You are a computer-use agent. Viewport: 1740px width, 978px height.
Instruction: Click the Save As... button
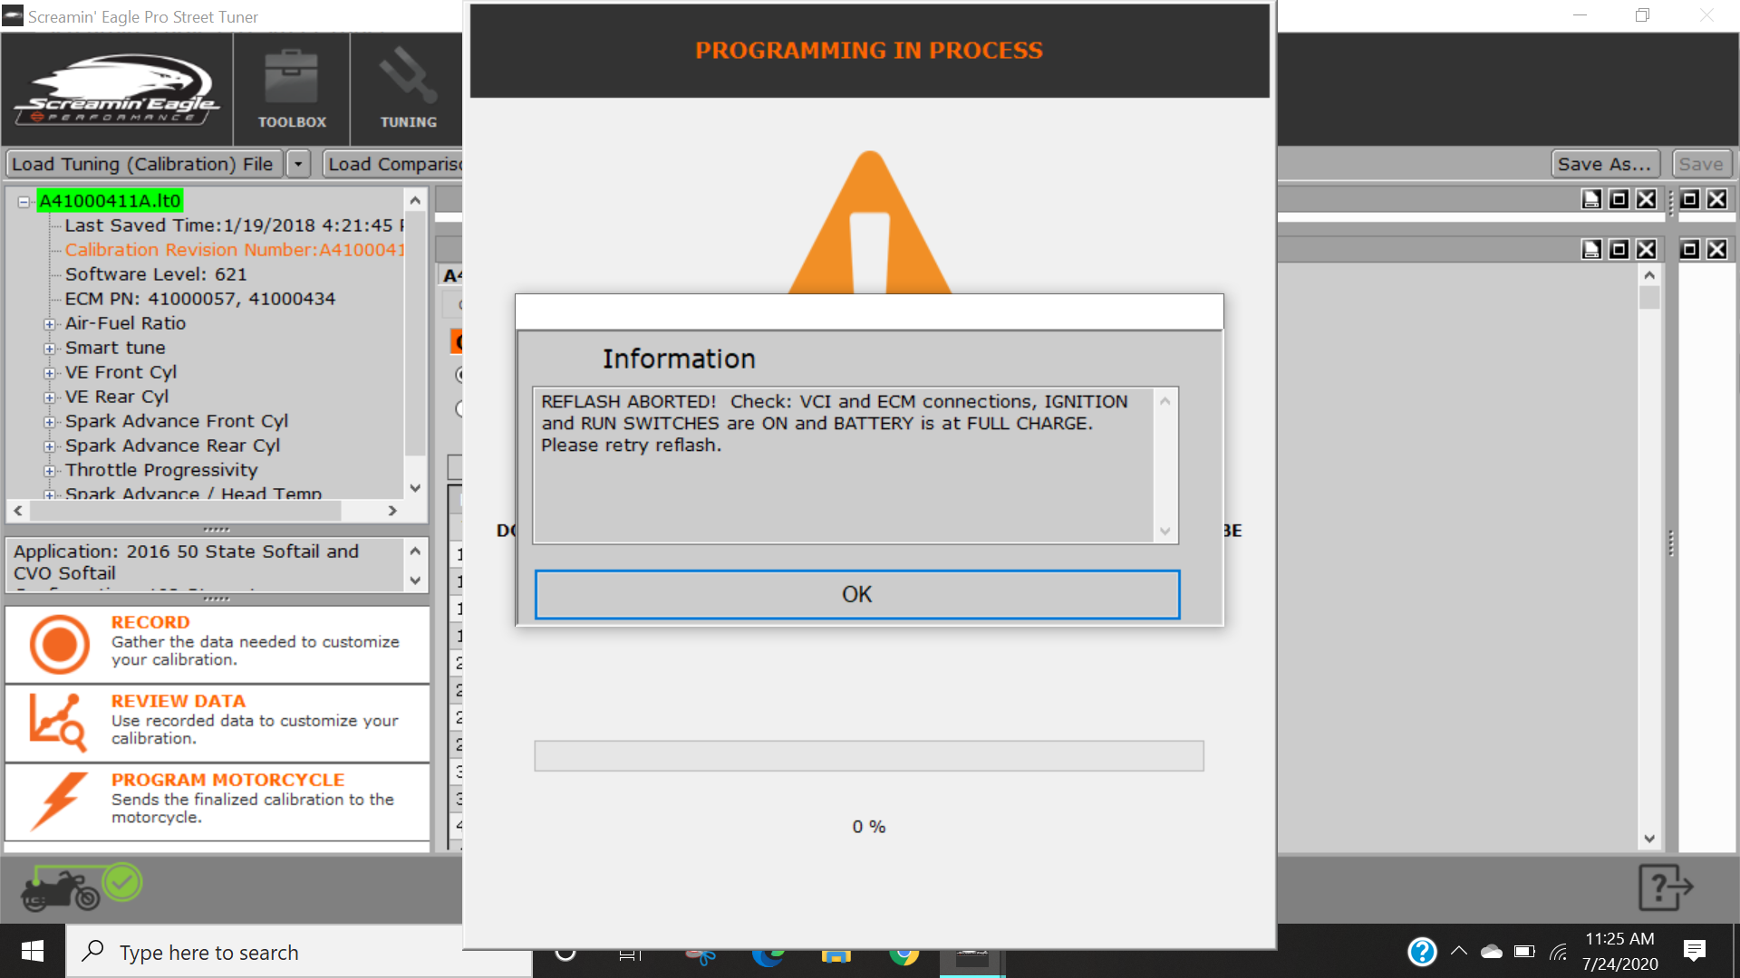(1604, 164)
